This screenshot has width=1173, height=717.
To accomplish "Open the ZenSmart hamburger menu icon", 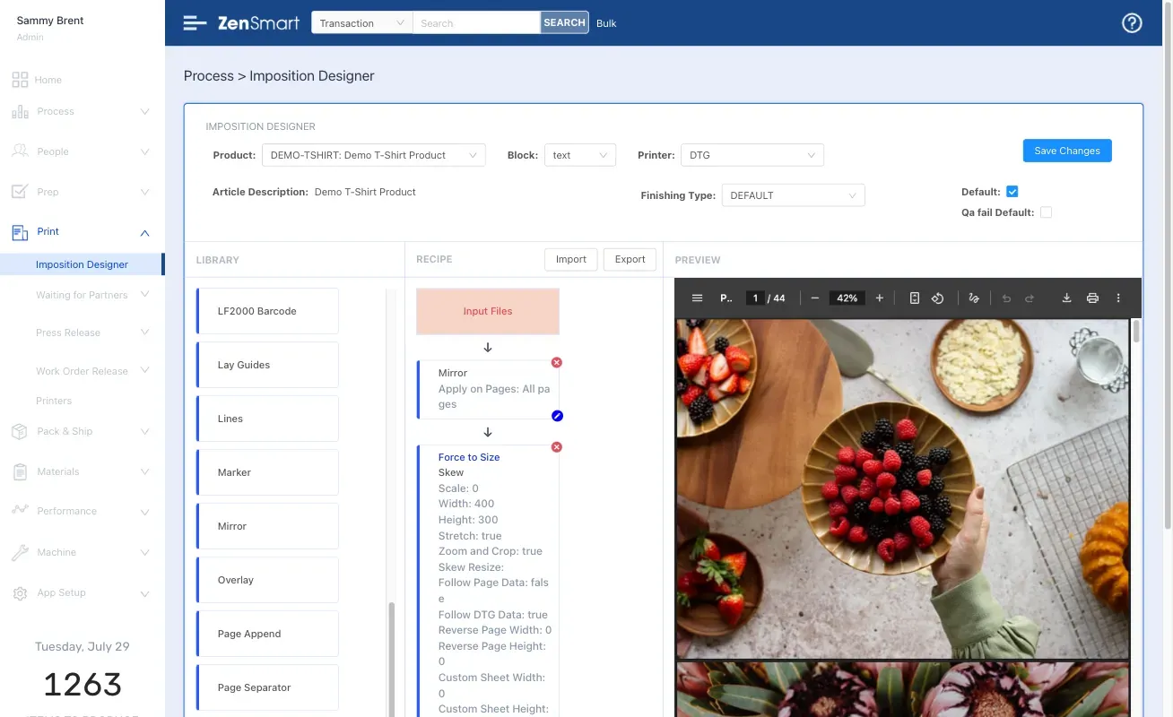I will [195, 23].
